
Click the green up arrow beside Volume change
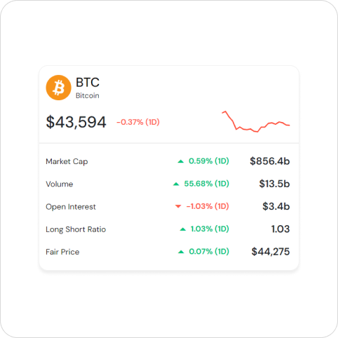pos(176,184)
